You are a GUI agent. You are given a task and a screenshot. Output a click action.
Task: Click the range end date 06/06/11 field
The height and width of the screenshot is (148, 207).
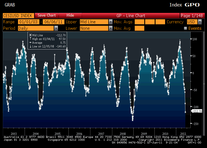(x=53, y=22)
